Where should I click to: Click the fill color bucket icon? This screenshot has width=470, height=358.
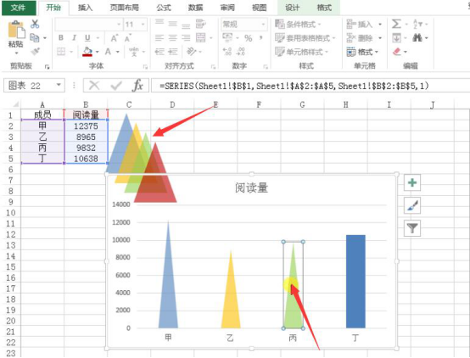pos(87,52)
